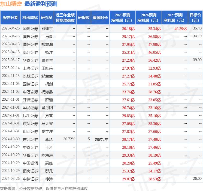Click the 国信证券 institution cell

(x=31, y=84)
